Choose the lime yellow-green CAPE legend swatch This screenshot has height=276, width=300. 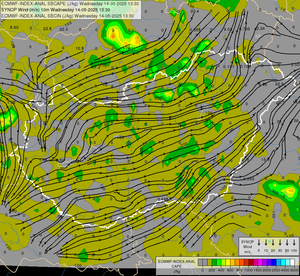click(x=223, y=262)
